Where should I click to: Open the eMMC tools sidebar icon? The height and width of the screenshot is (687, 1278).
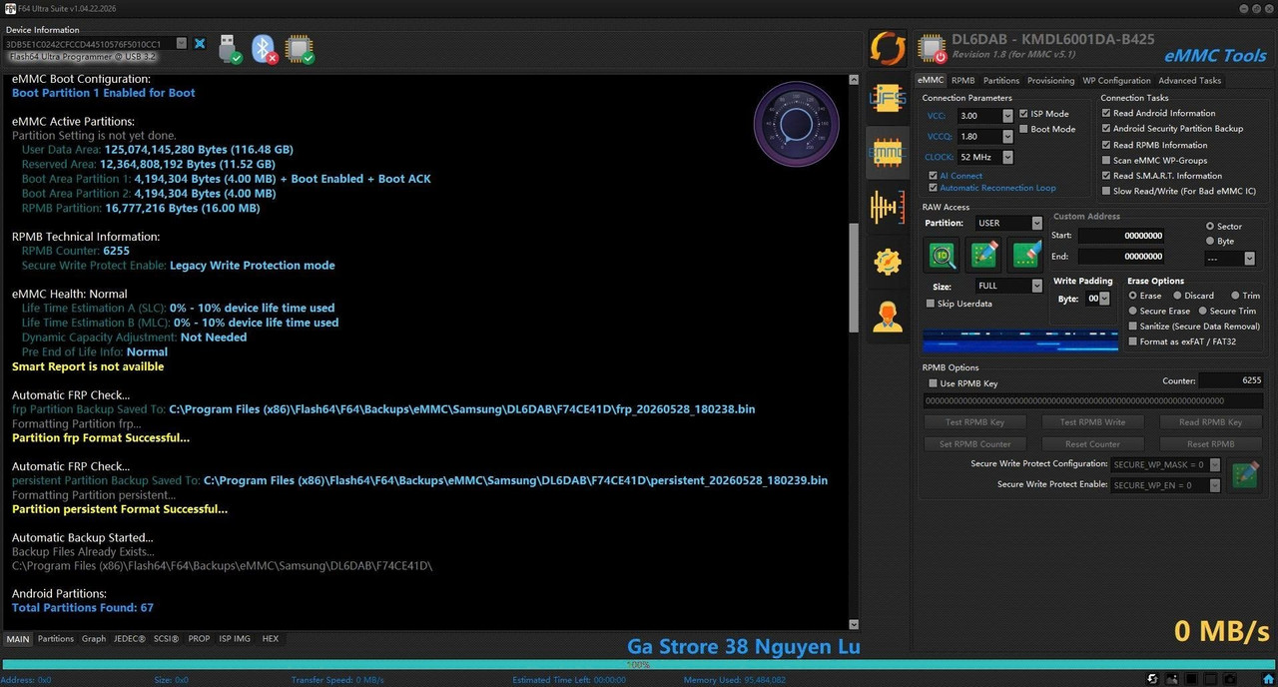[888, 153]
